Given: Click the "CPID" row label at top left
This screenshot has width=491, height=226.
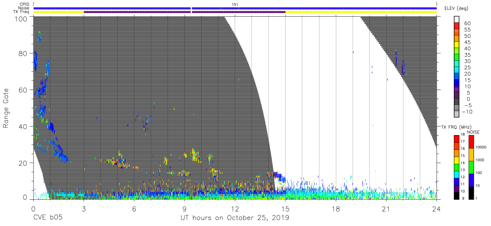Looking at the screenshot, I should coord(25,4).
